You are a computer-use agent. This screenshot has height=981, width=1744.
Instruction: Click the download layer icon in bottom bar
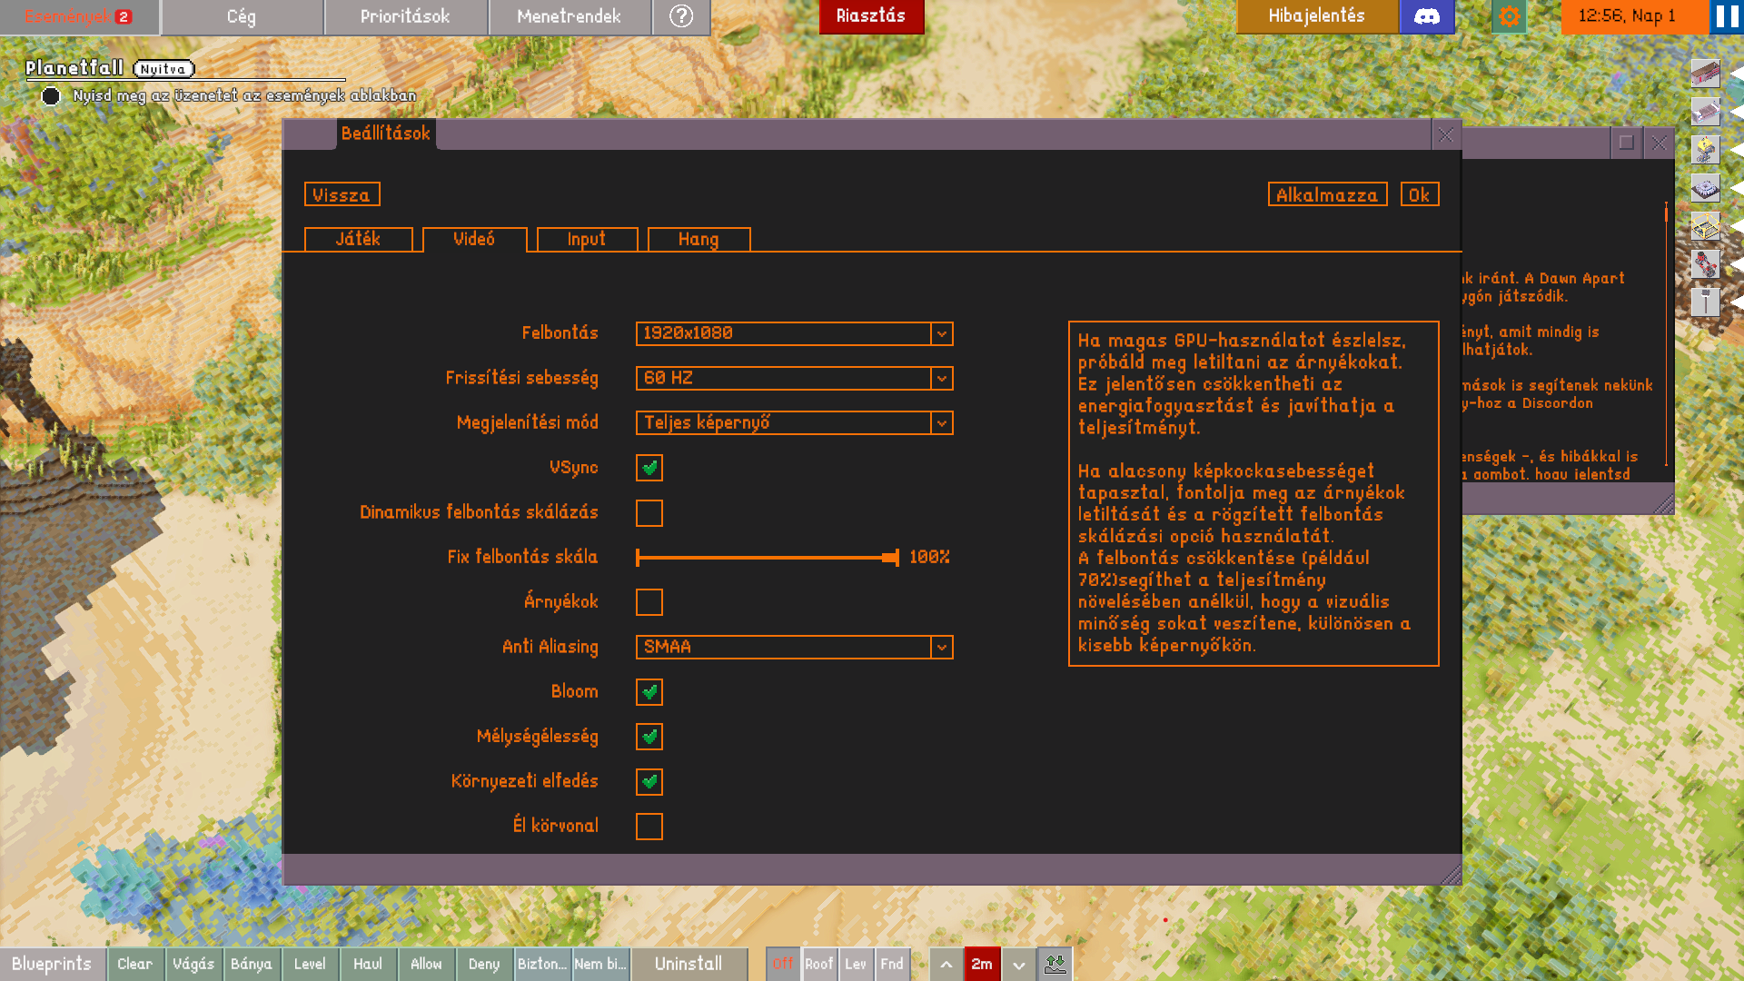1055,964
